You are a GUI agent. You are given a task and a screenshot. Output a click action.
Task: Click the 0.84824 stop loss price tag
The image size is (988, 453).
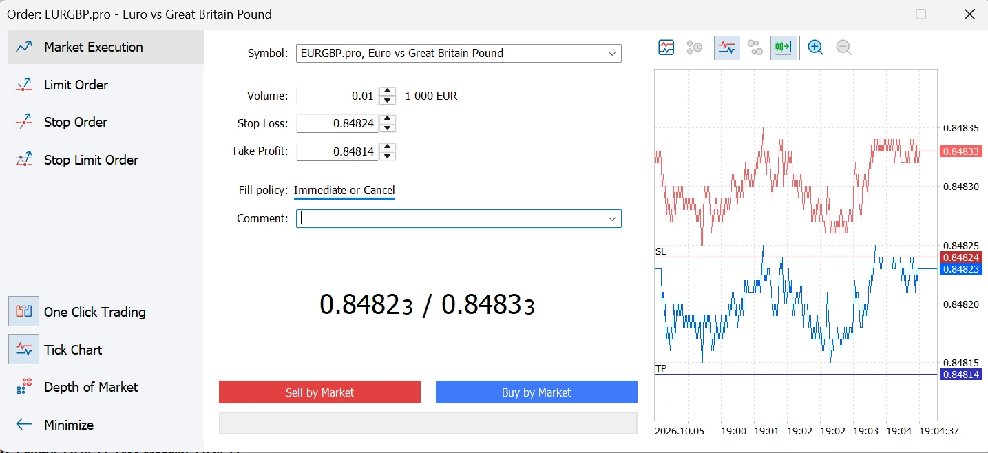click(960, 257)
